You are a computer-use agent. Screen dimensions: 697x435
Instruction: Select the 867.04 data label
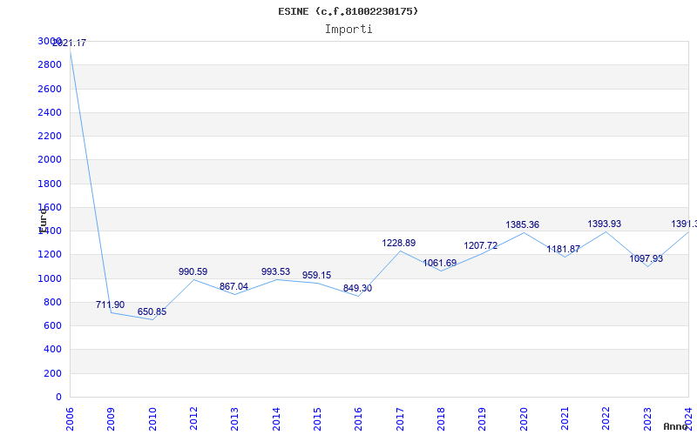(233, 286)
